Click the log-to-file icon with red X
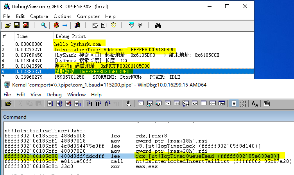The height and width of the screenshot is (175, 294). point(26,25)
